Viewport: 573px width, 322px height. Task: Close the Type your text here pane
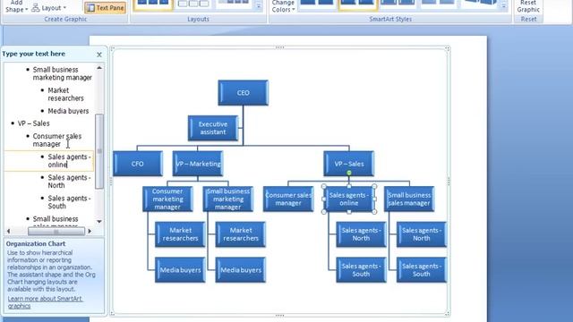click(99, 55)
